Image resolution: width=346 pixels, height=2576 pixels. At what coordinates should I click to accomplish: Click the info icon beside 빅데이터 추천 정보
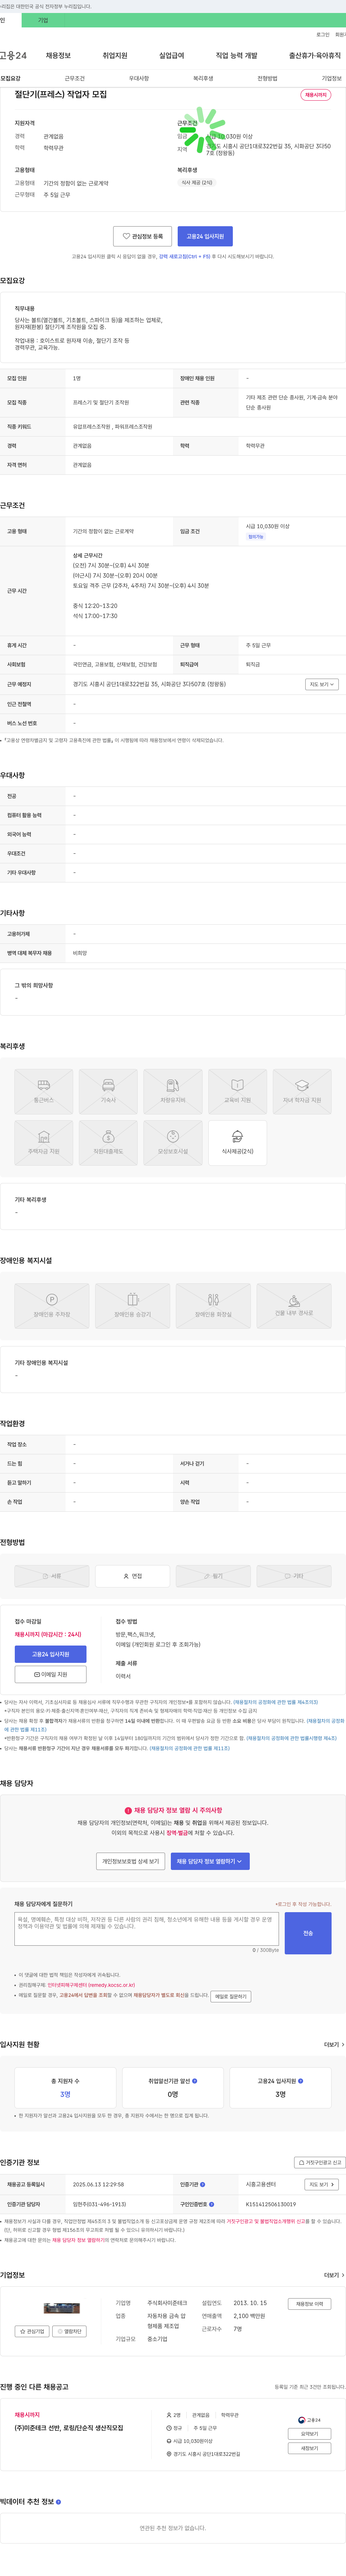[58, 2502]
